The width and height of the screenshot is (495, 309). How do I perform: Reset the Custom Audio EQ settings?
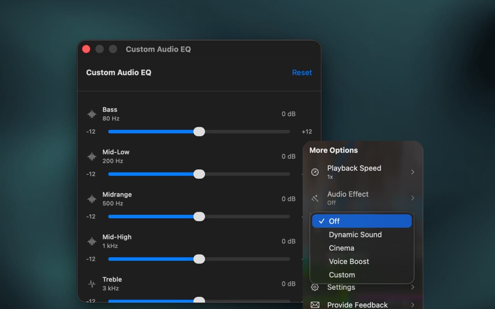pyautogui.click(x=302, y=72)
